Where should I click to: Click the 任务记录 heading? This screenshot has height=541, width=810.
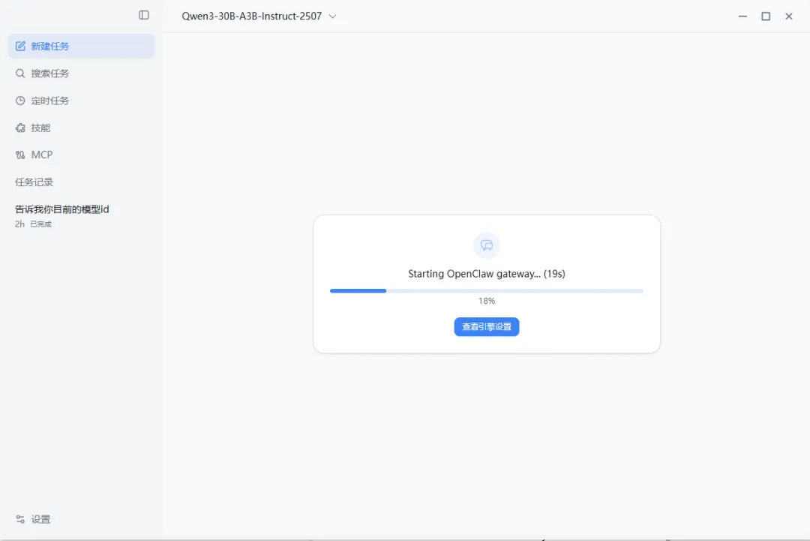click(x=34, y=182)
